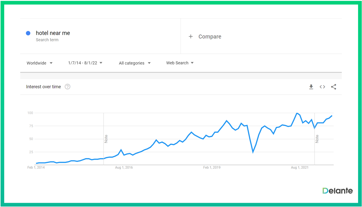Viewport: 362px width, 207px height.
Task: Open the Web Search type dropdown
Action: click(180, 63)
